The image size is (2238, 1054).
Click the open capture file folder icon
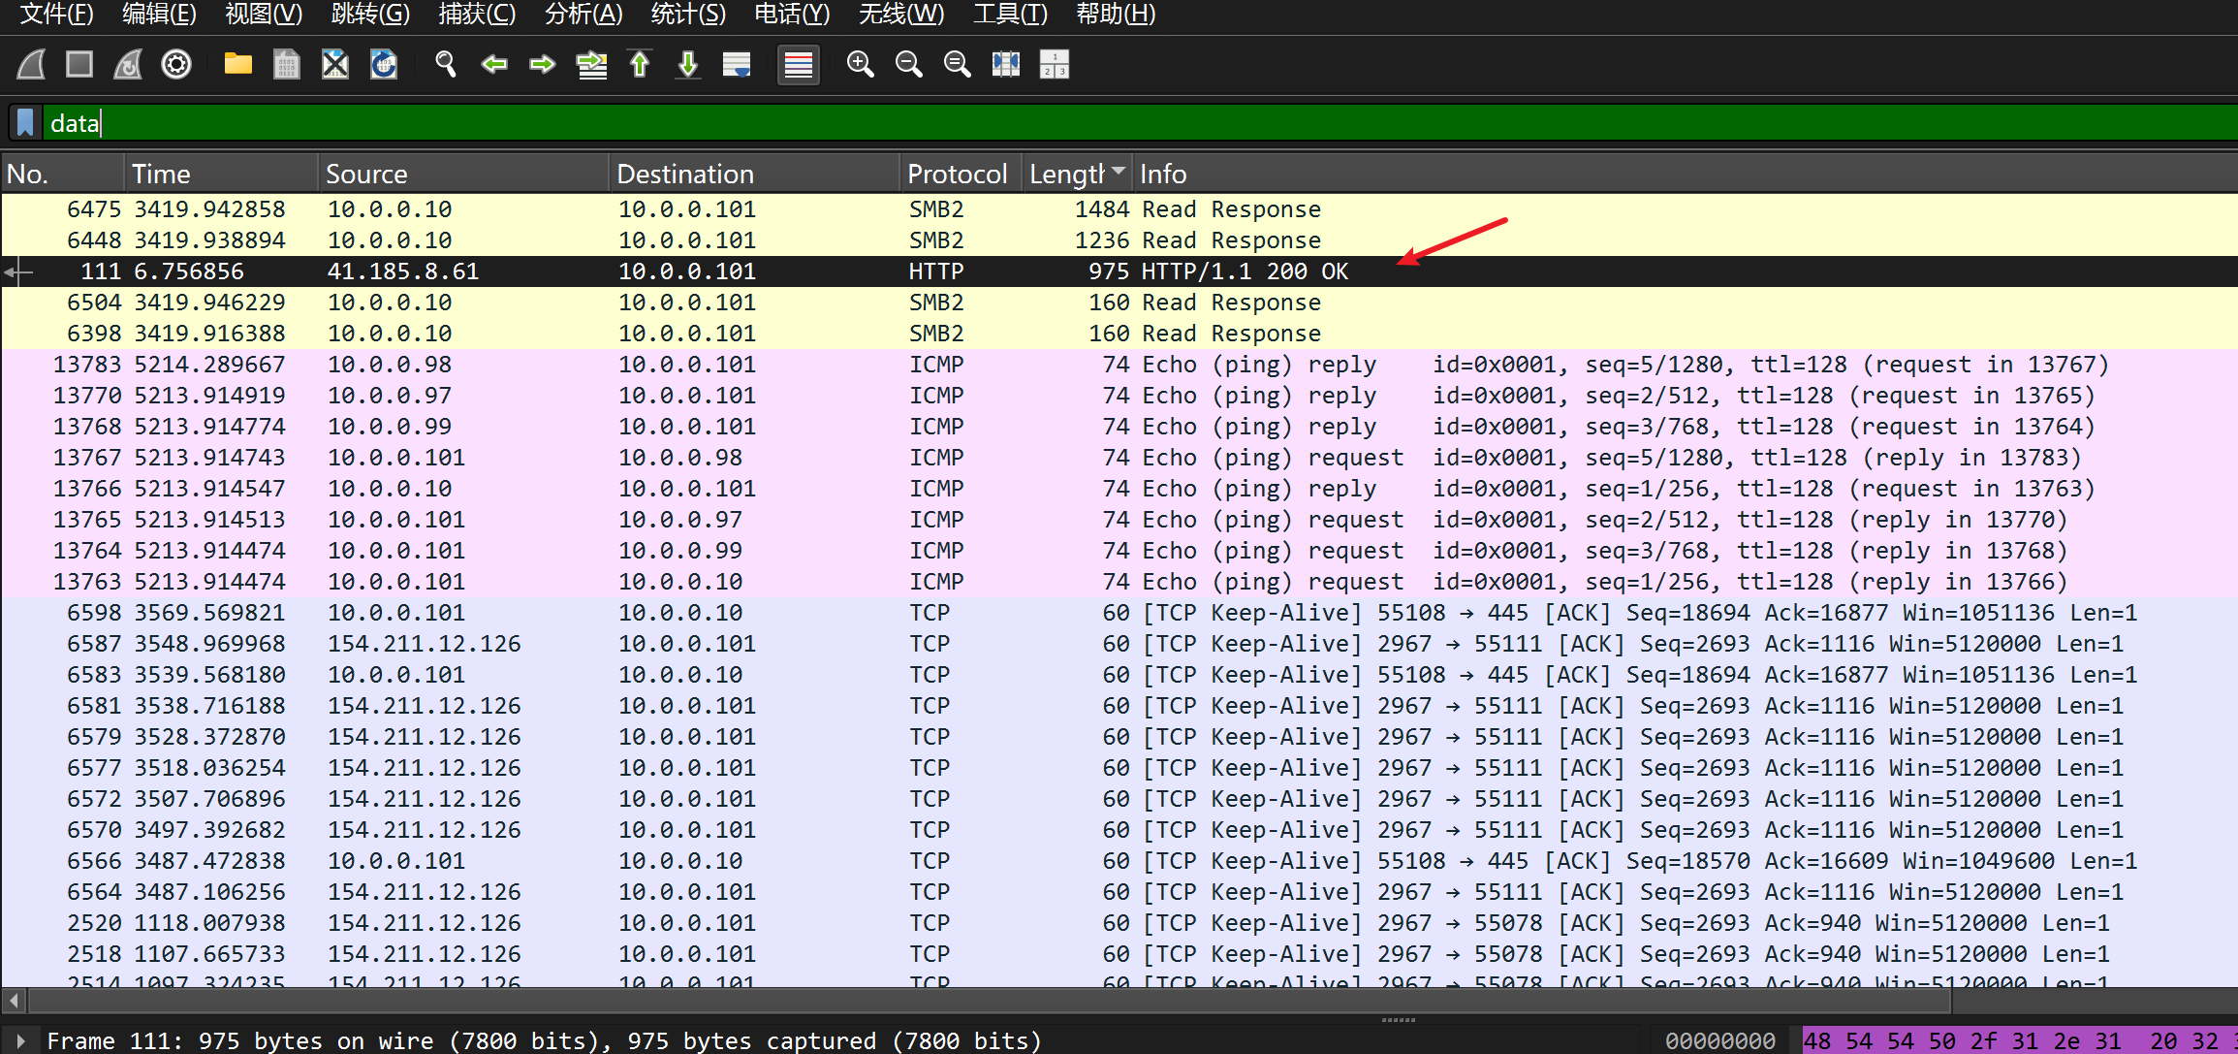point(237,65)
